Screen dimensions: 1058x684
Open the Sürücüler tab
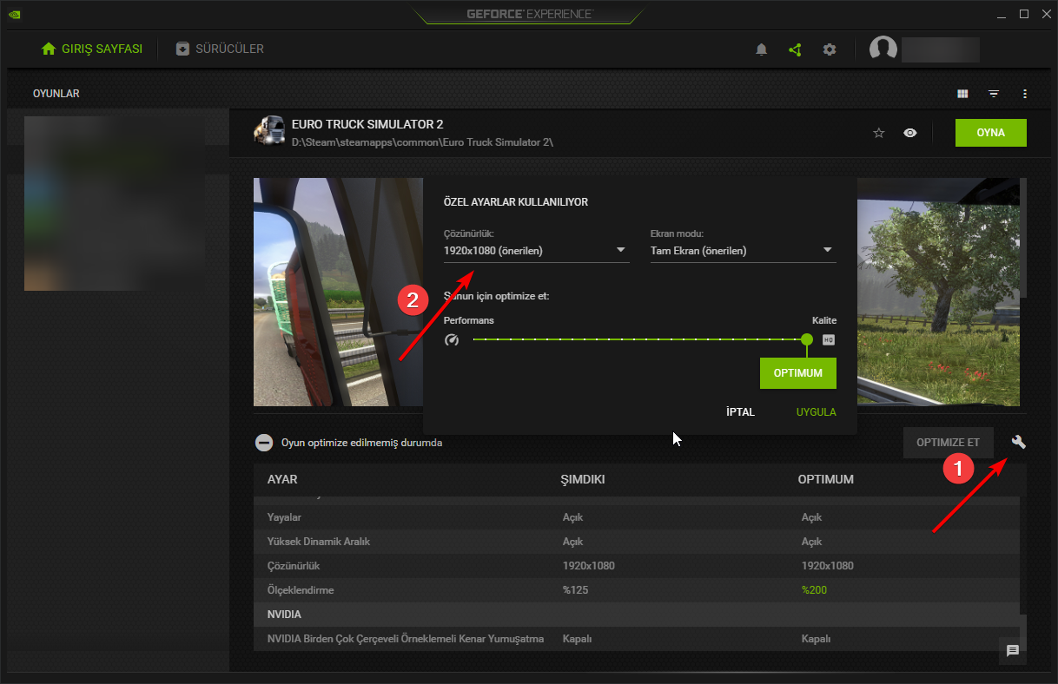(x=220, y=49)
